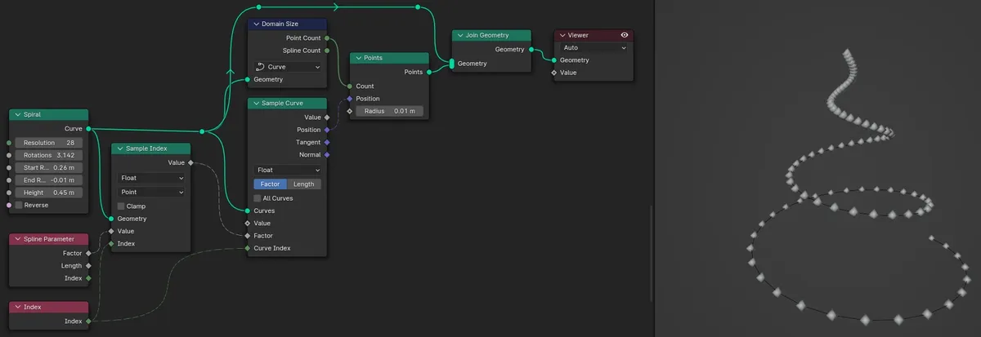Click the Curve output socket of Spiral
This screenshot has height=337, width=981.
88,129
